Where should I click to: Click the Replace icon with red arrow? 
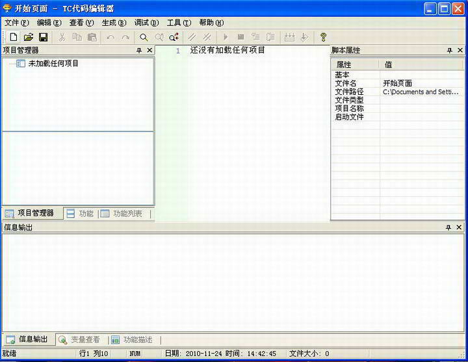click(174, 38)
